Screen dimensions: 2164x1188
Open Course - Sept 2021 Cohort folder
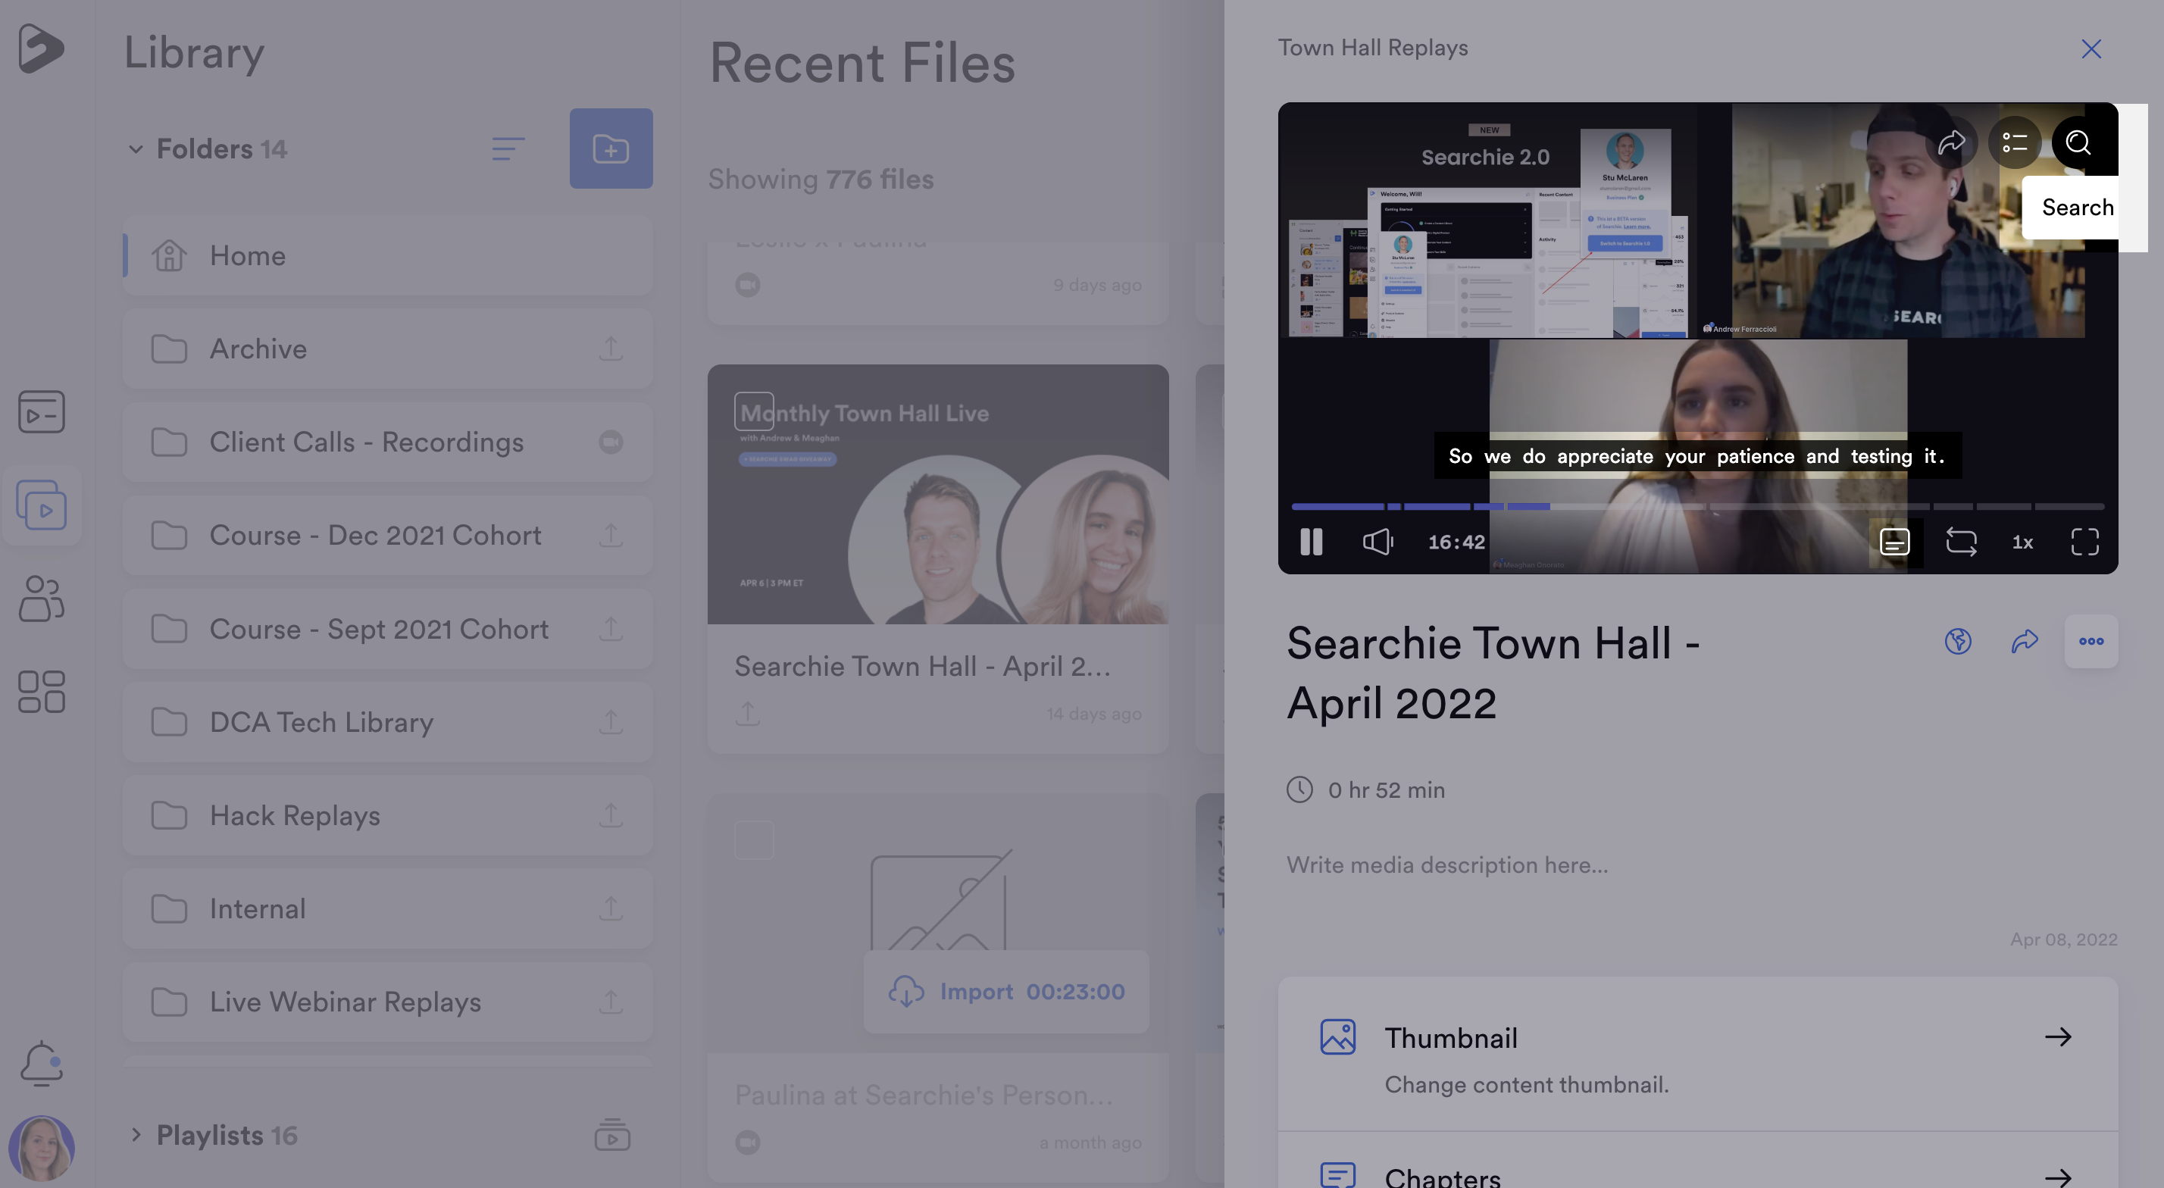click(388, 628)
